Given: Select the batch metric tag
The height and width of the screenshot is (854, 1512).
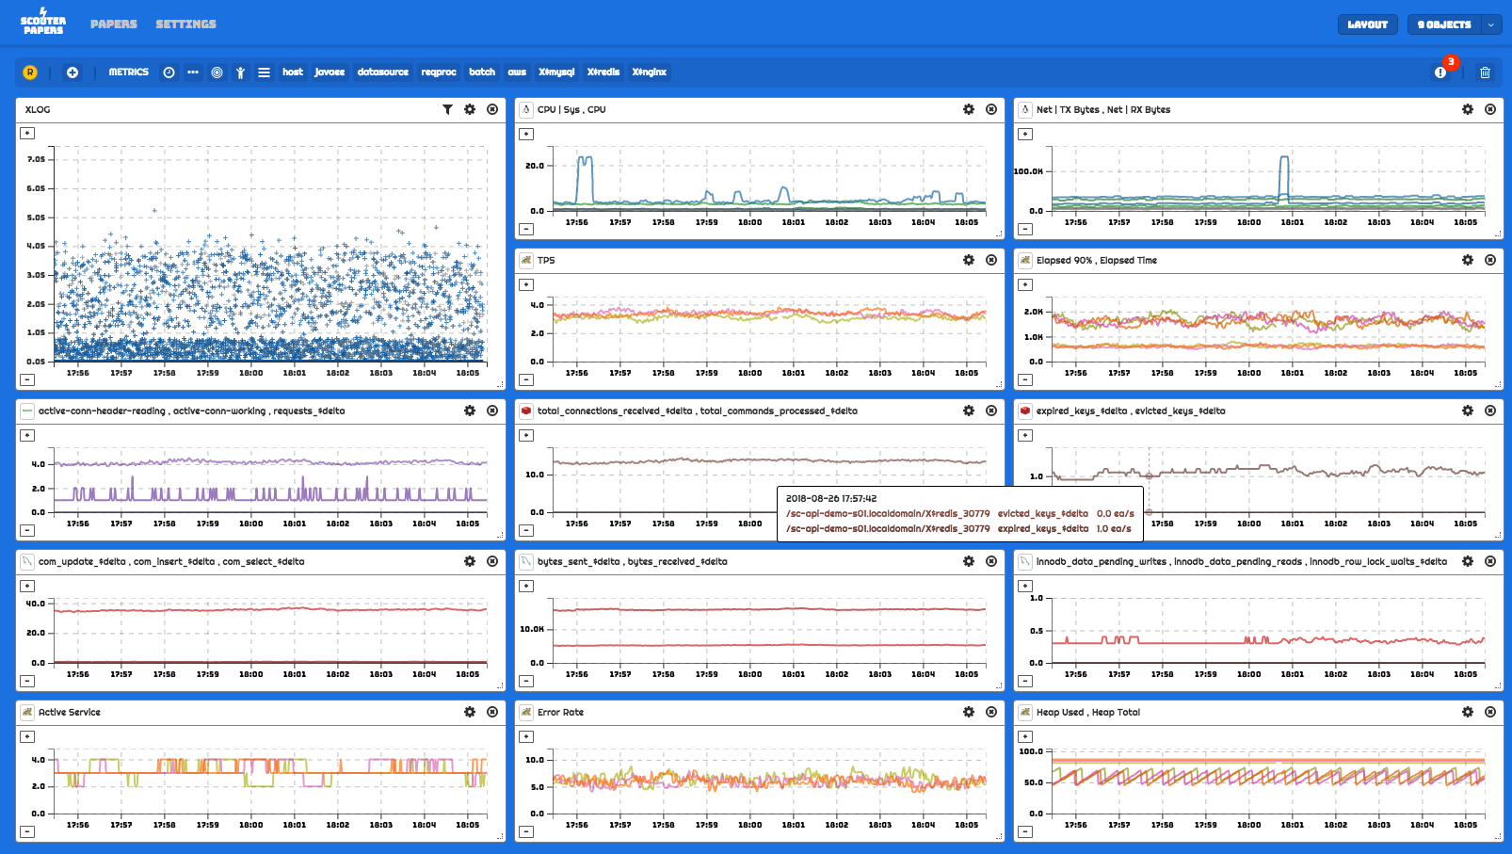Looking at the screenshot, I should point(482,73).
